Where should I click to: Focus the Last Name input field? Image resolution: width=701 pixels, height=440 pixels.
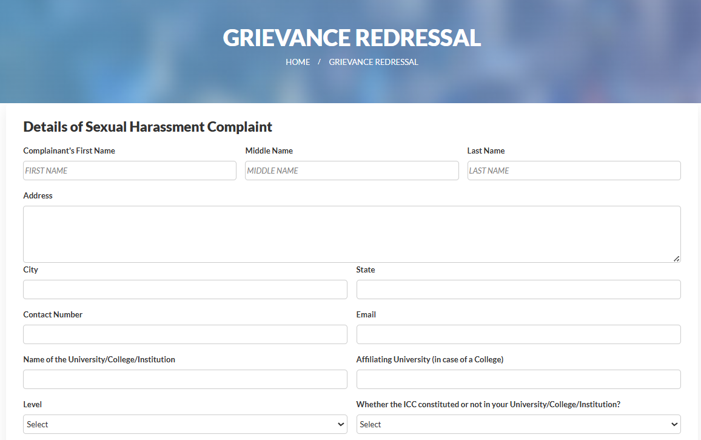click(574, 171)
